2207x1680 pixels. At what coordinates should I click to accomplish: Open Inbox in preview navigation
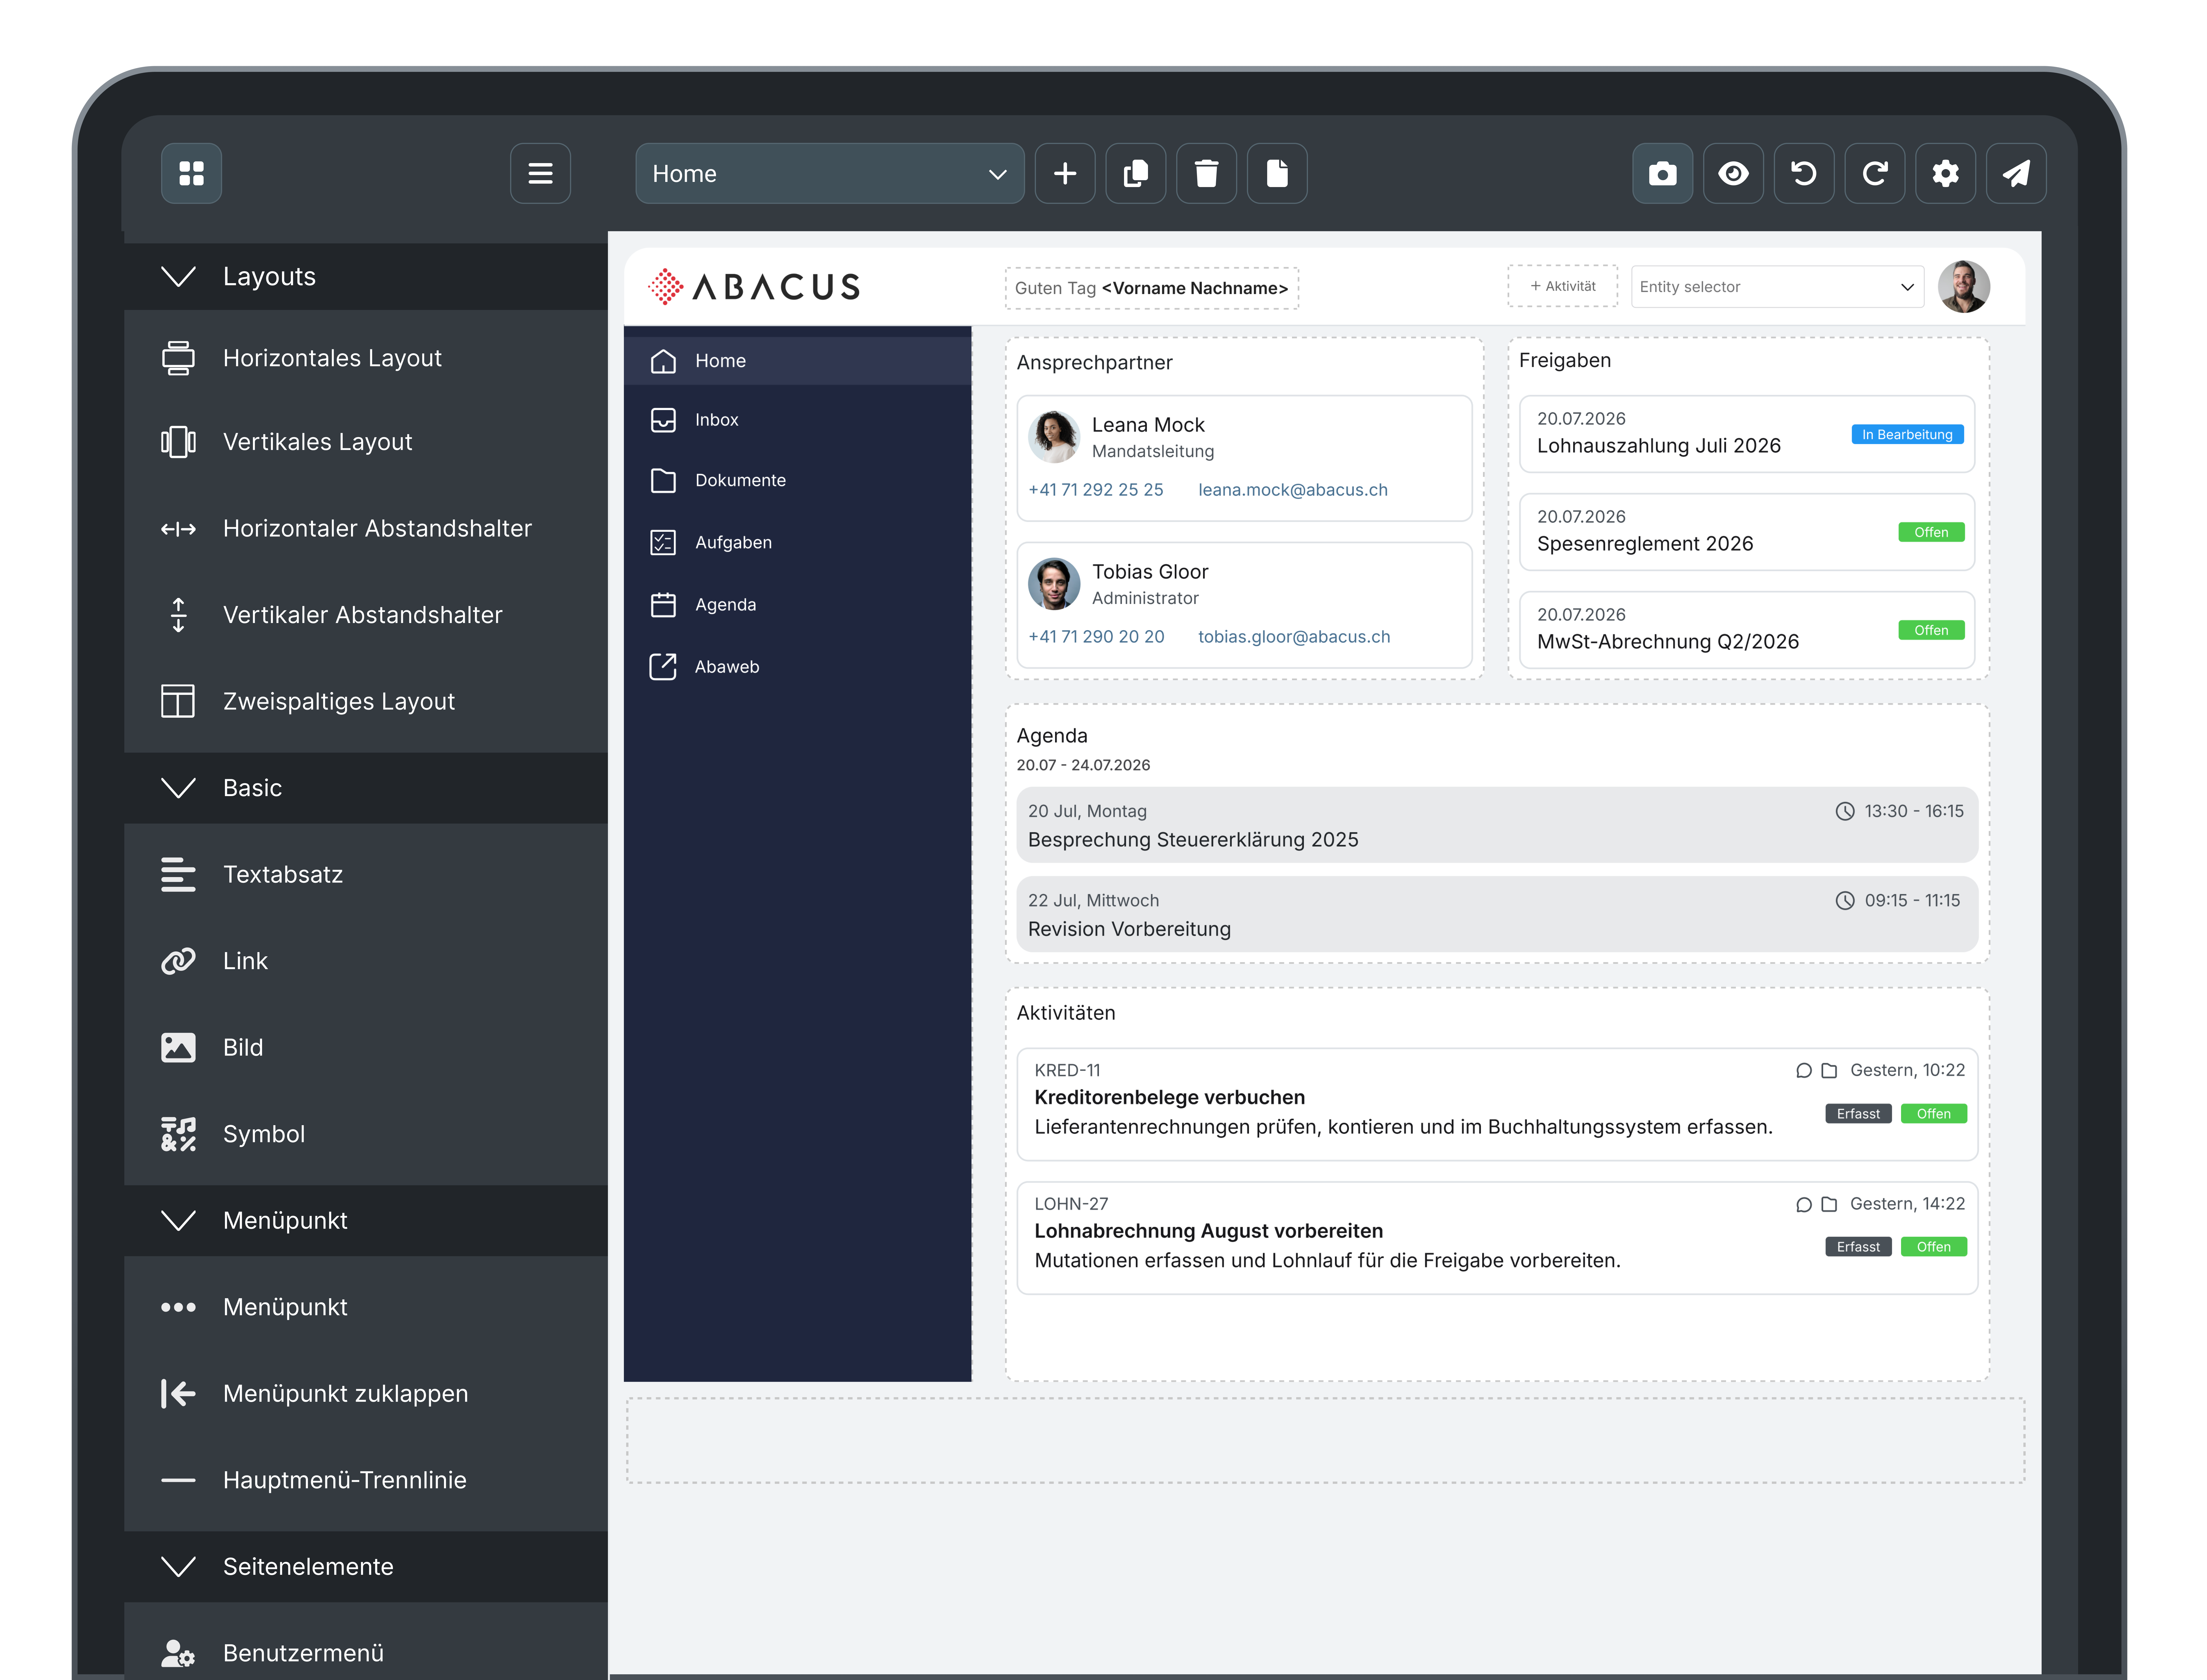pyautogui.click(x=797, y=420)
